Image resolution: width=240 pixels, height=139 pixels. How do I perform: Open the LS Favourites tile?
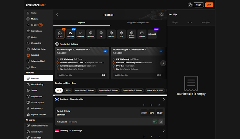coord(70,34)
